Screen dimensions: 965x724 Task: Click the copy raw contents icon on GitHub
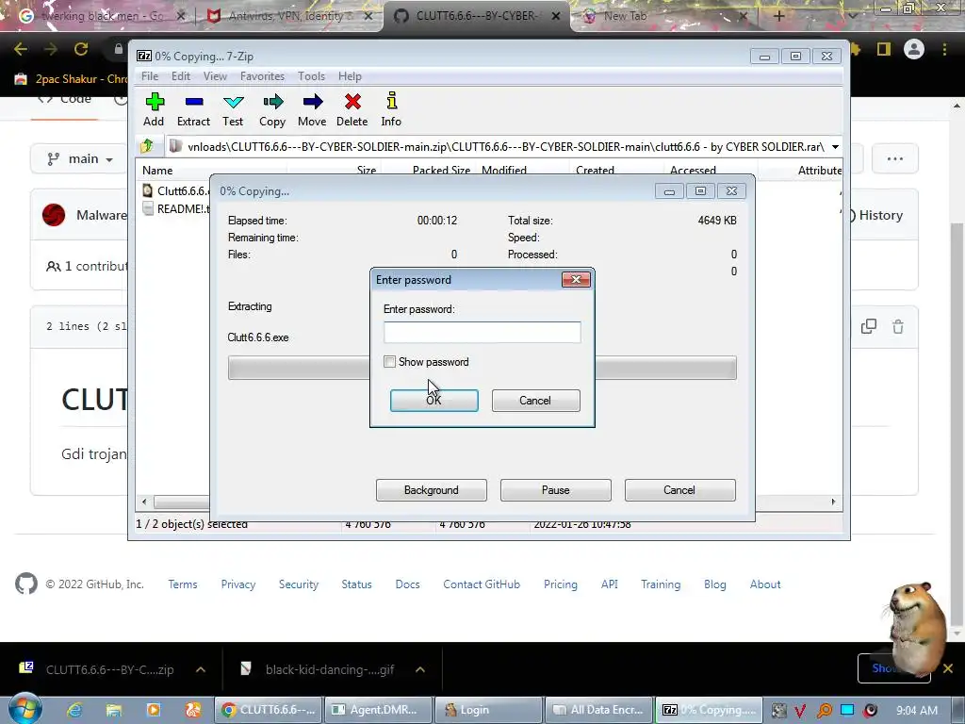[x=868, y=326]
